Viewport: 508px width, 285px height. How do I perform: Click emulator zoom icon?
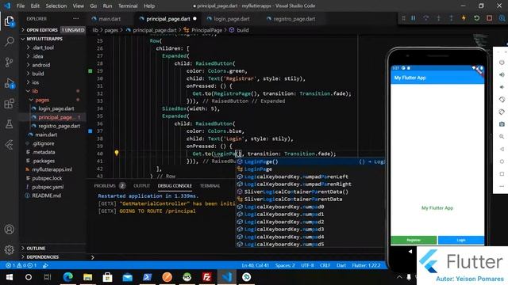coord(502,137)
